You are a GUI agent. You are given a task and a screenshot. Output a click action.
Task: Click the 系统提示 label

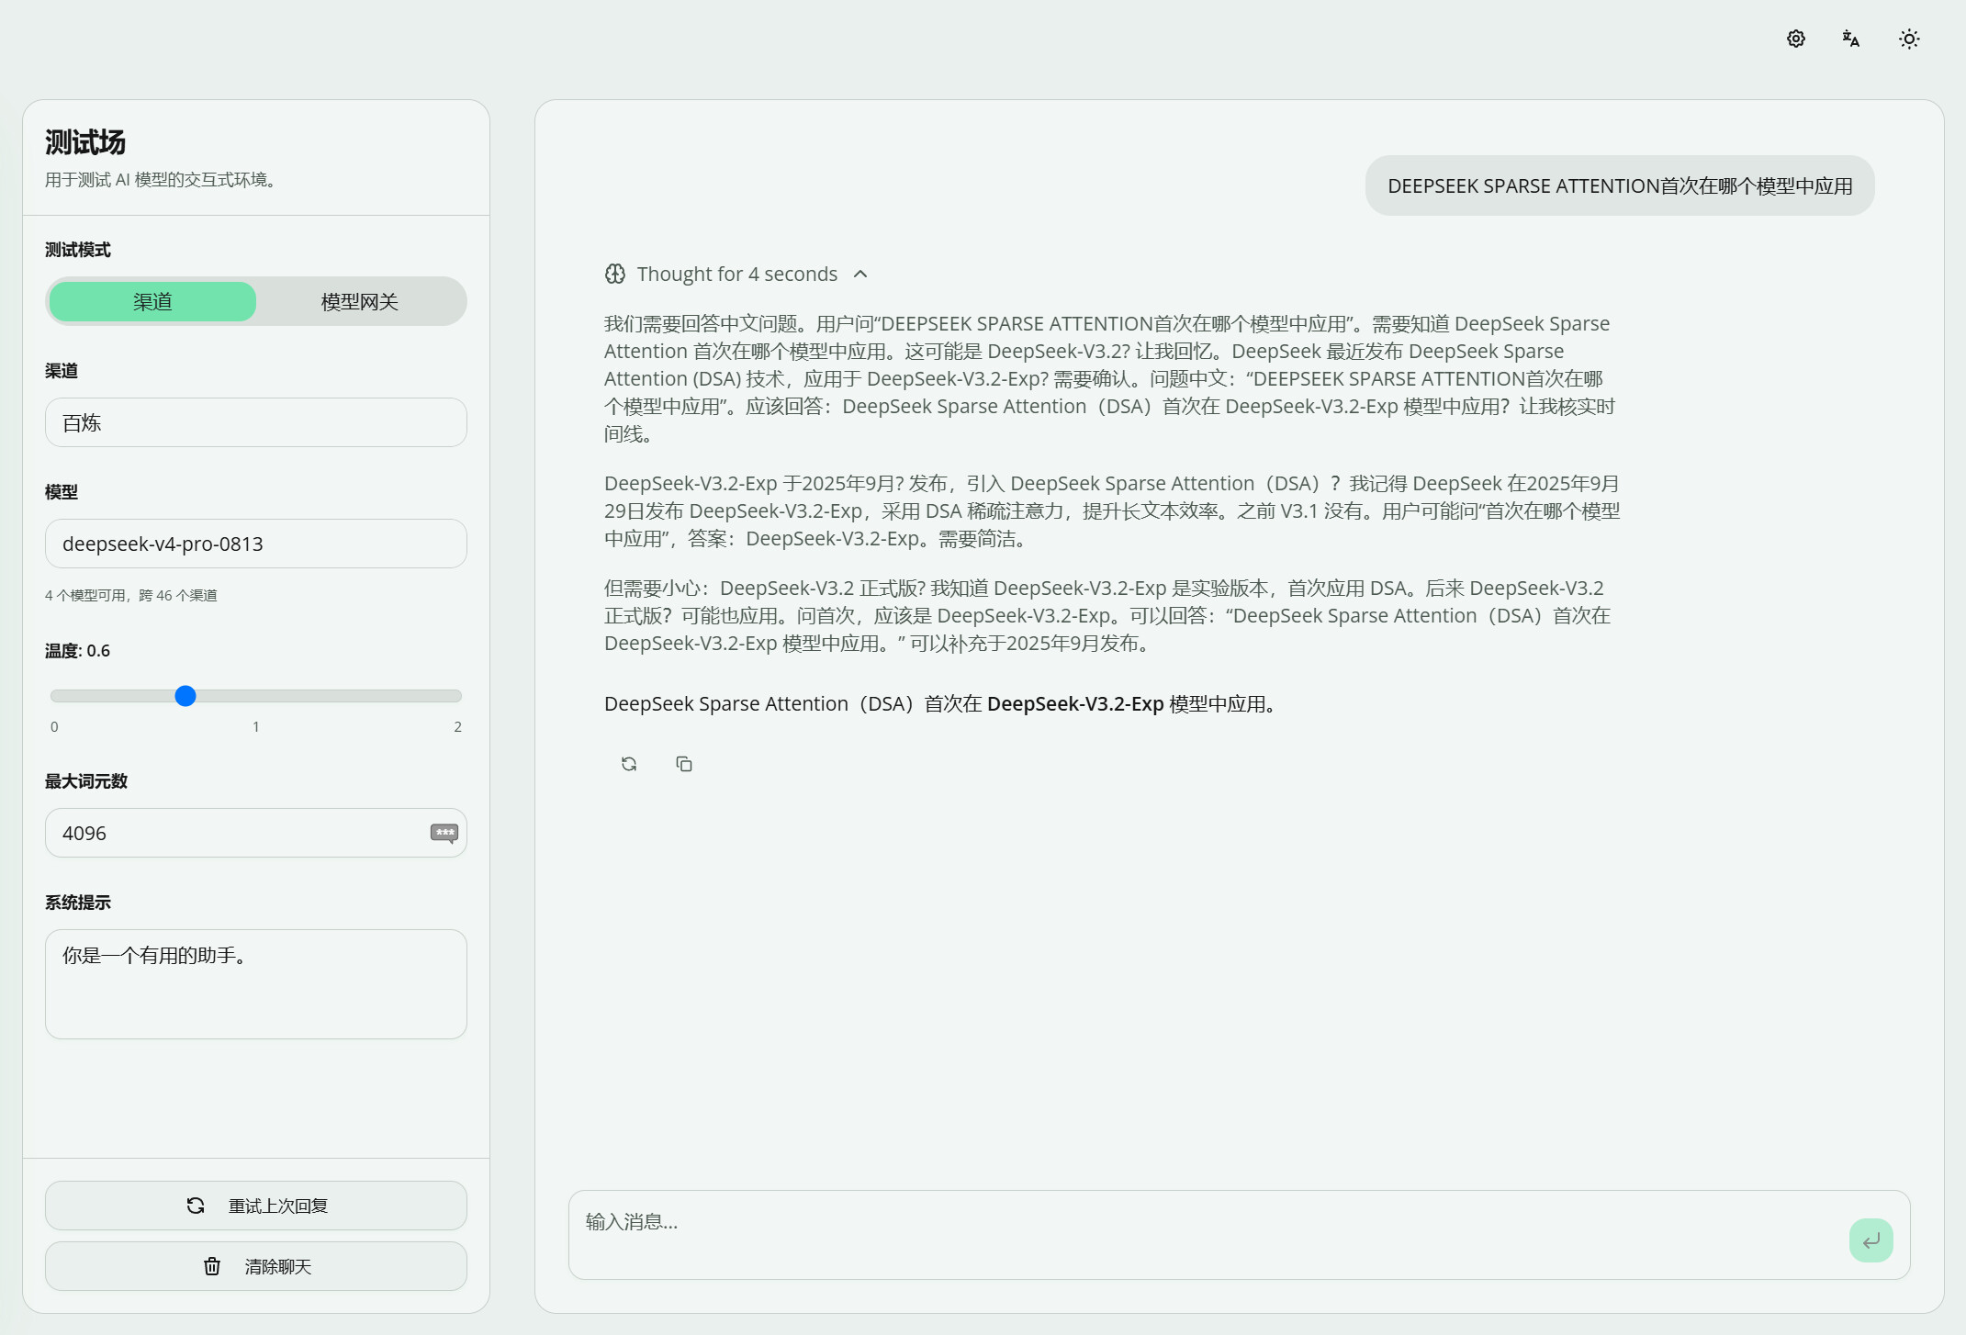tap(78, 903)
